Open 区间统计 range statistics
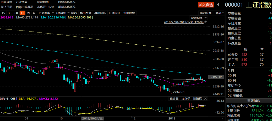This screenshot has width=272, height=121. pyautogui.click(x=115, y=13)
